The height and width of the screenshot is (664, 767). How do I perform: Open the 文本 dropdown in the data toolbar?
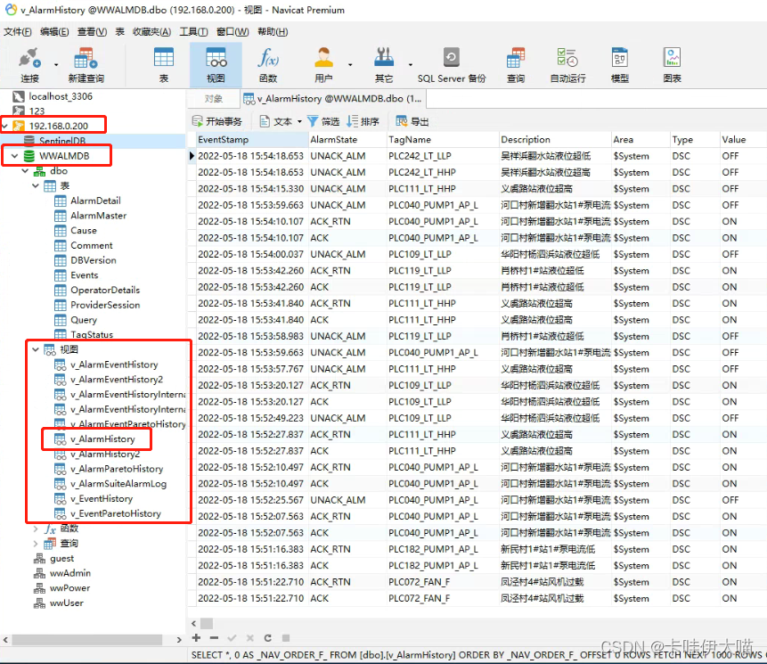(282, 121)
